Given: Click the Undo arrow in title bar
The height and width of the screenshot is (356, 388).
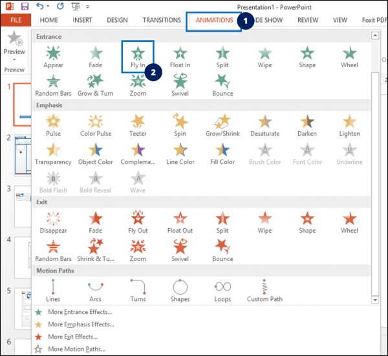Looking at the screenshot, I should coord(39,6).
